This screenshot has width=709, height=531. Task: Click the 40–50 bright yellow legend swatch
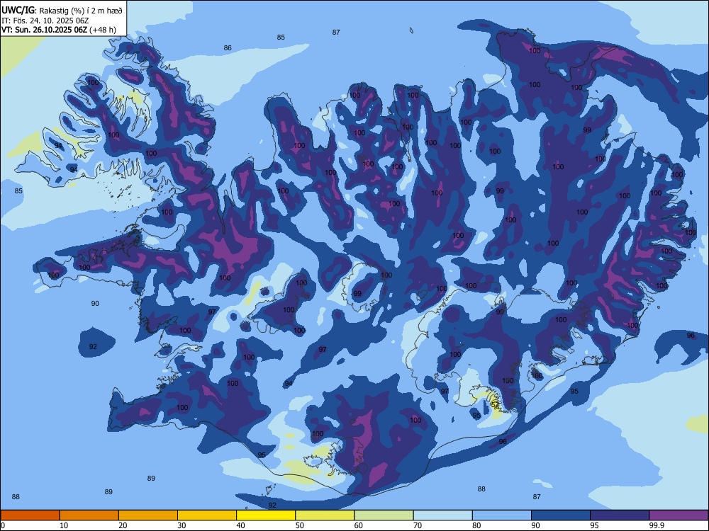pos(266,515)
